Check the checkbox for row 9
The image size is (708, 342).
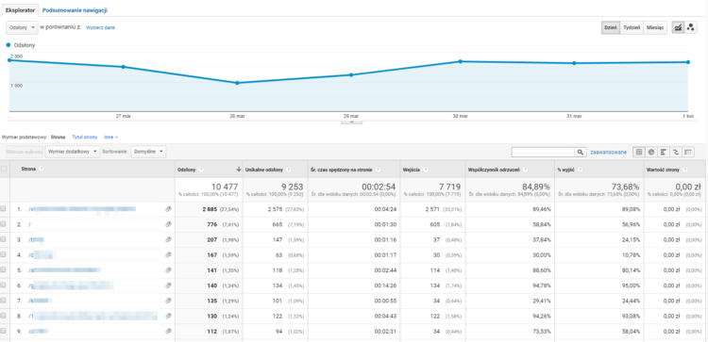(4, 331)
